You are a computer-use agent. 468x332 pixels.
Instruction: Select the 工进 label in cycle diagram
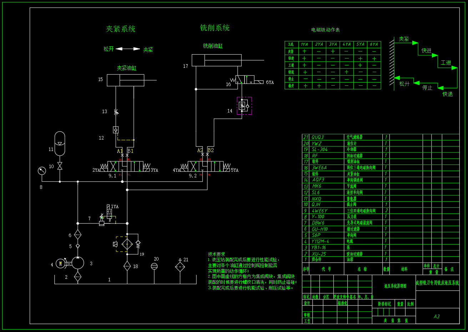[446, 62]
